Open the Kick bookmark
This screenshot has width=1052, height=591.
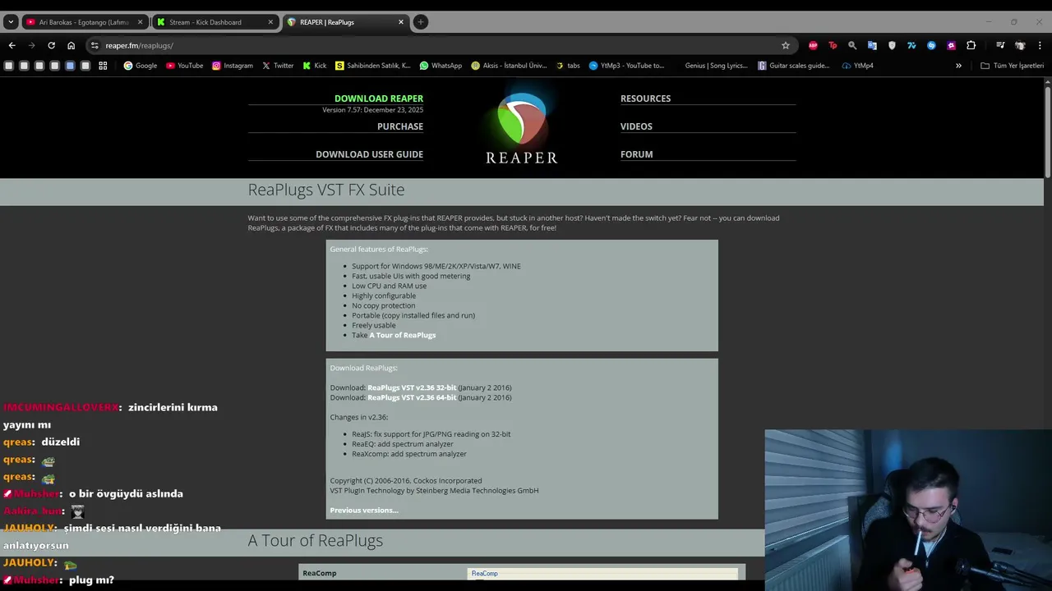pyautogui.click(x=315, y=66)
